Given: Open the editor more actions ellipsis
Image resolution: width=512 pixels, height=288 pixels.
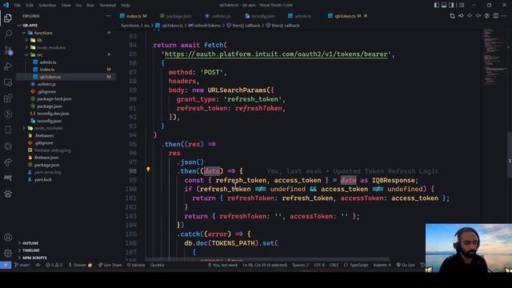Looking at the screenshot, I should pyautogui.click(x=505, y=16).
